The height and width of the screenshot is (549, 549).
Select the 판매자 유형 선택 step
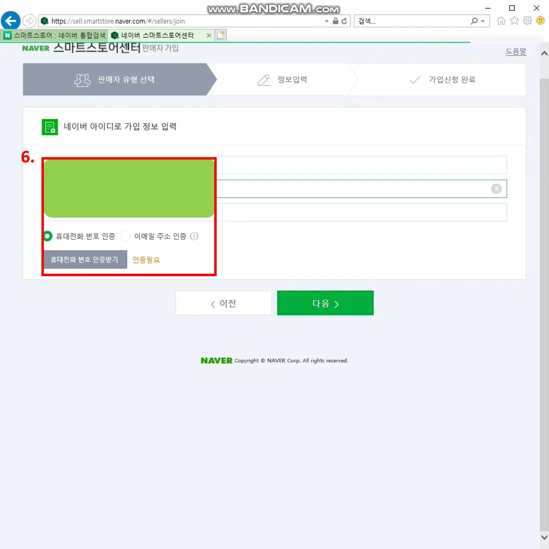pyautogui.click(x=120, y=80)
